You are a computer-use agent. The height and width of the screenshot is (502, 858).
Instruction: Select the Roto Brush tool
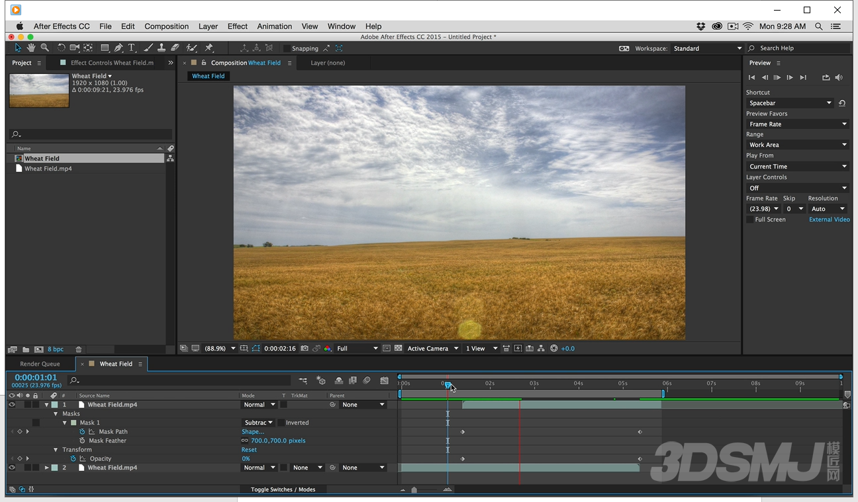point(191,48)
